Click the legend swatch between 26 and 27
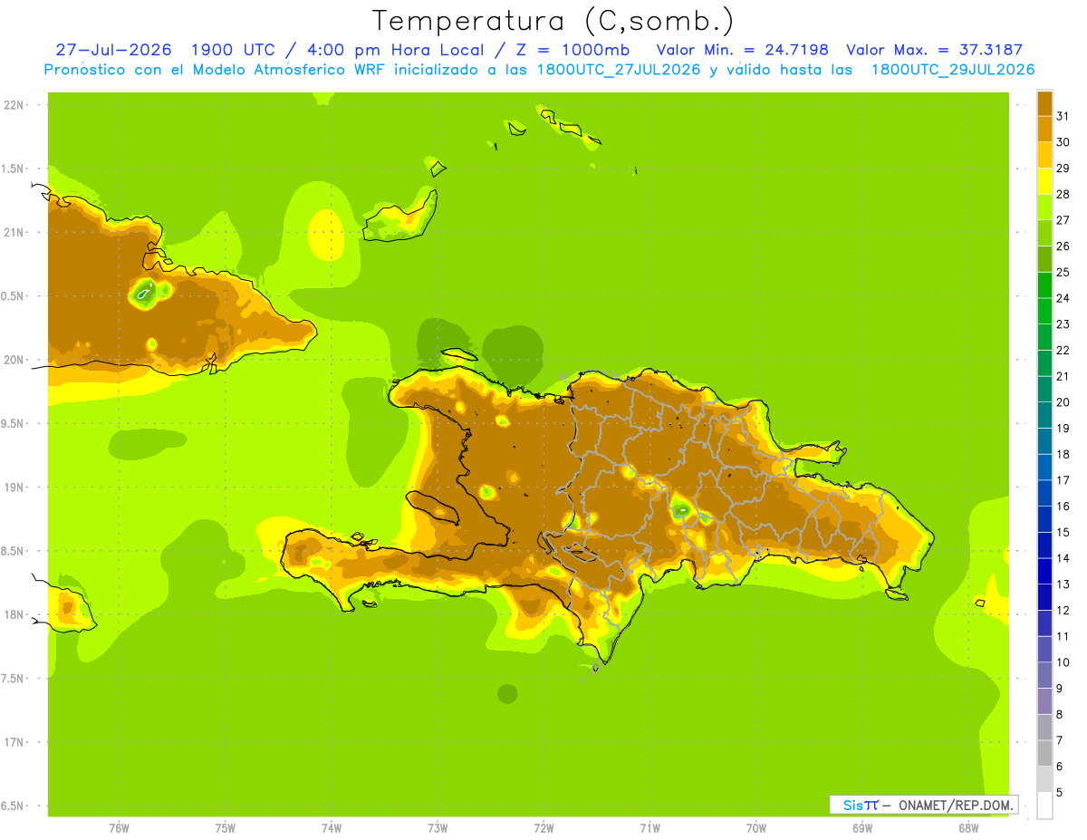This screenshot has width=1087, height=840. point(1044,233)
